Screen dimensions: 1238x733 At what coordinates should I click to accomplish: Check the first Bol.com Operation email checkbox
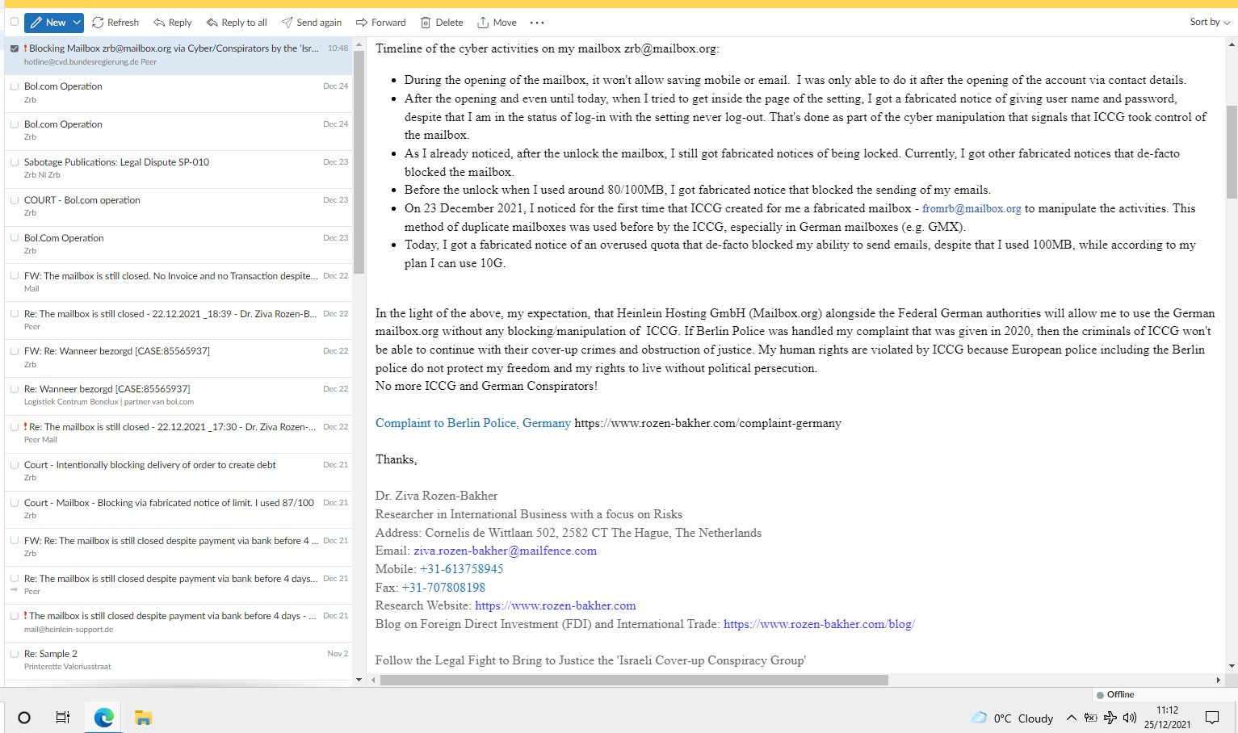pyautogui.click(x=15, y=86)
